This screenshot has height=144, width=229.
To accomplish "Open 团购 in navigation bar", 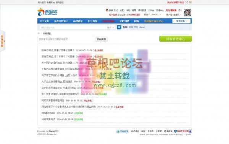I will tap(137, 21).
